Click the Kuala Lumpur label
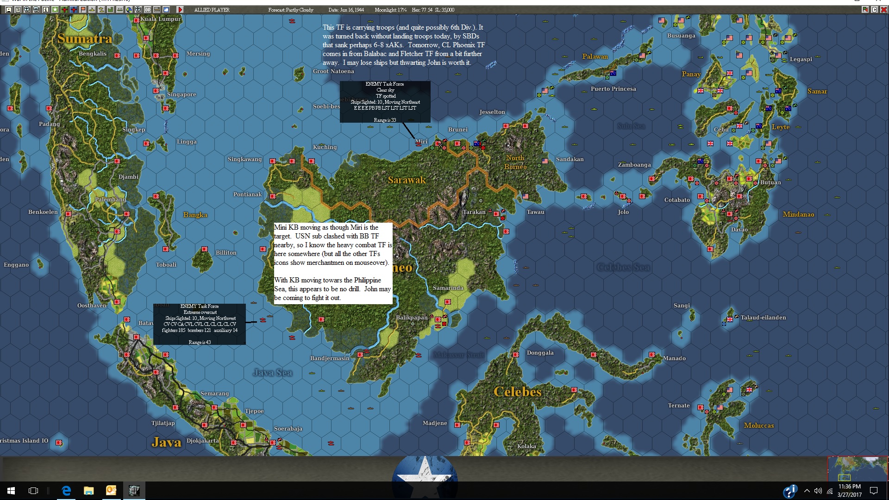The image size is (889, 500). tap(160, 19)
